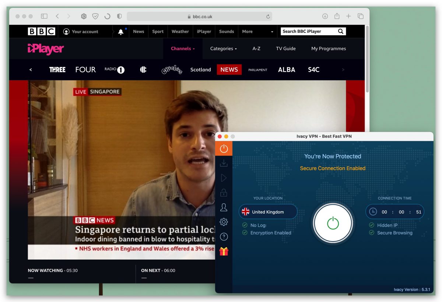Image resolution: width=442 pixels, height=302 pixels.
Task: Click the iPlayer logo
Action: pos(46,49)
